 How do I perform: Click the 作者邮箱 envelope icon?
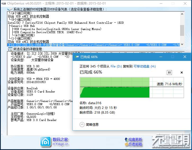126,144
